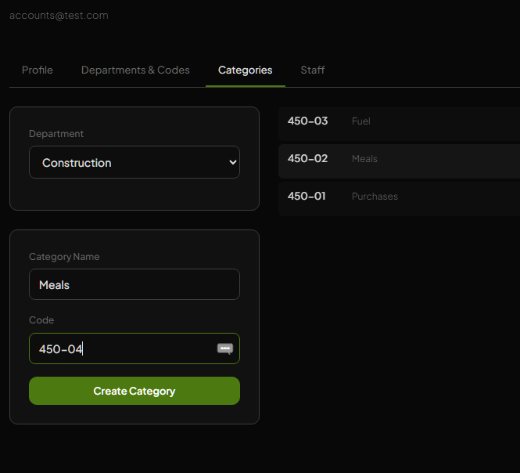Viewport: 520px width, 473px height.
Task: Open the Profile tab
Action: pos(38,70)
